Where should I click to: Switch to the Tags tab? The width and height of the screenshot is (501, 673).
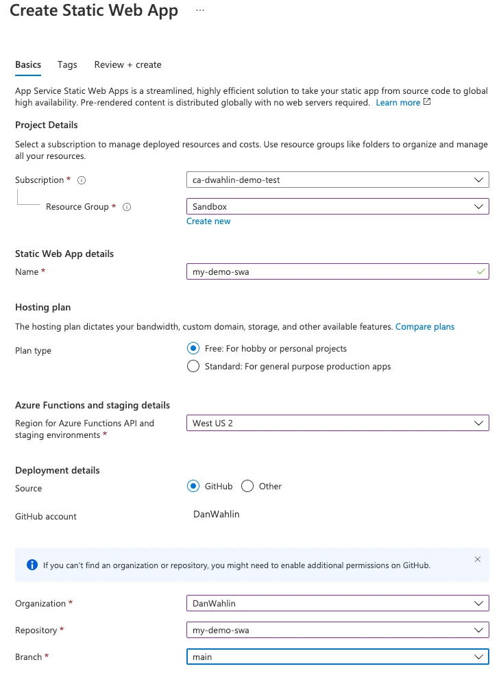(x=67, y=64)
